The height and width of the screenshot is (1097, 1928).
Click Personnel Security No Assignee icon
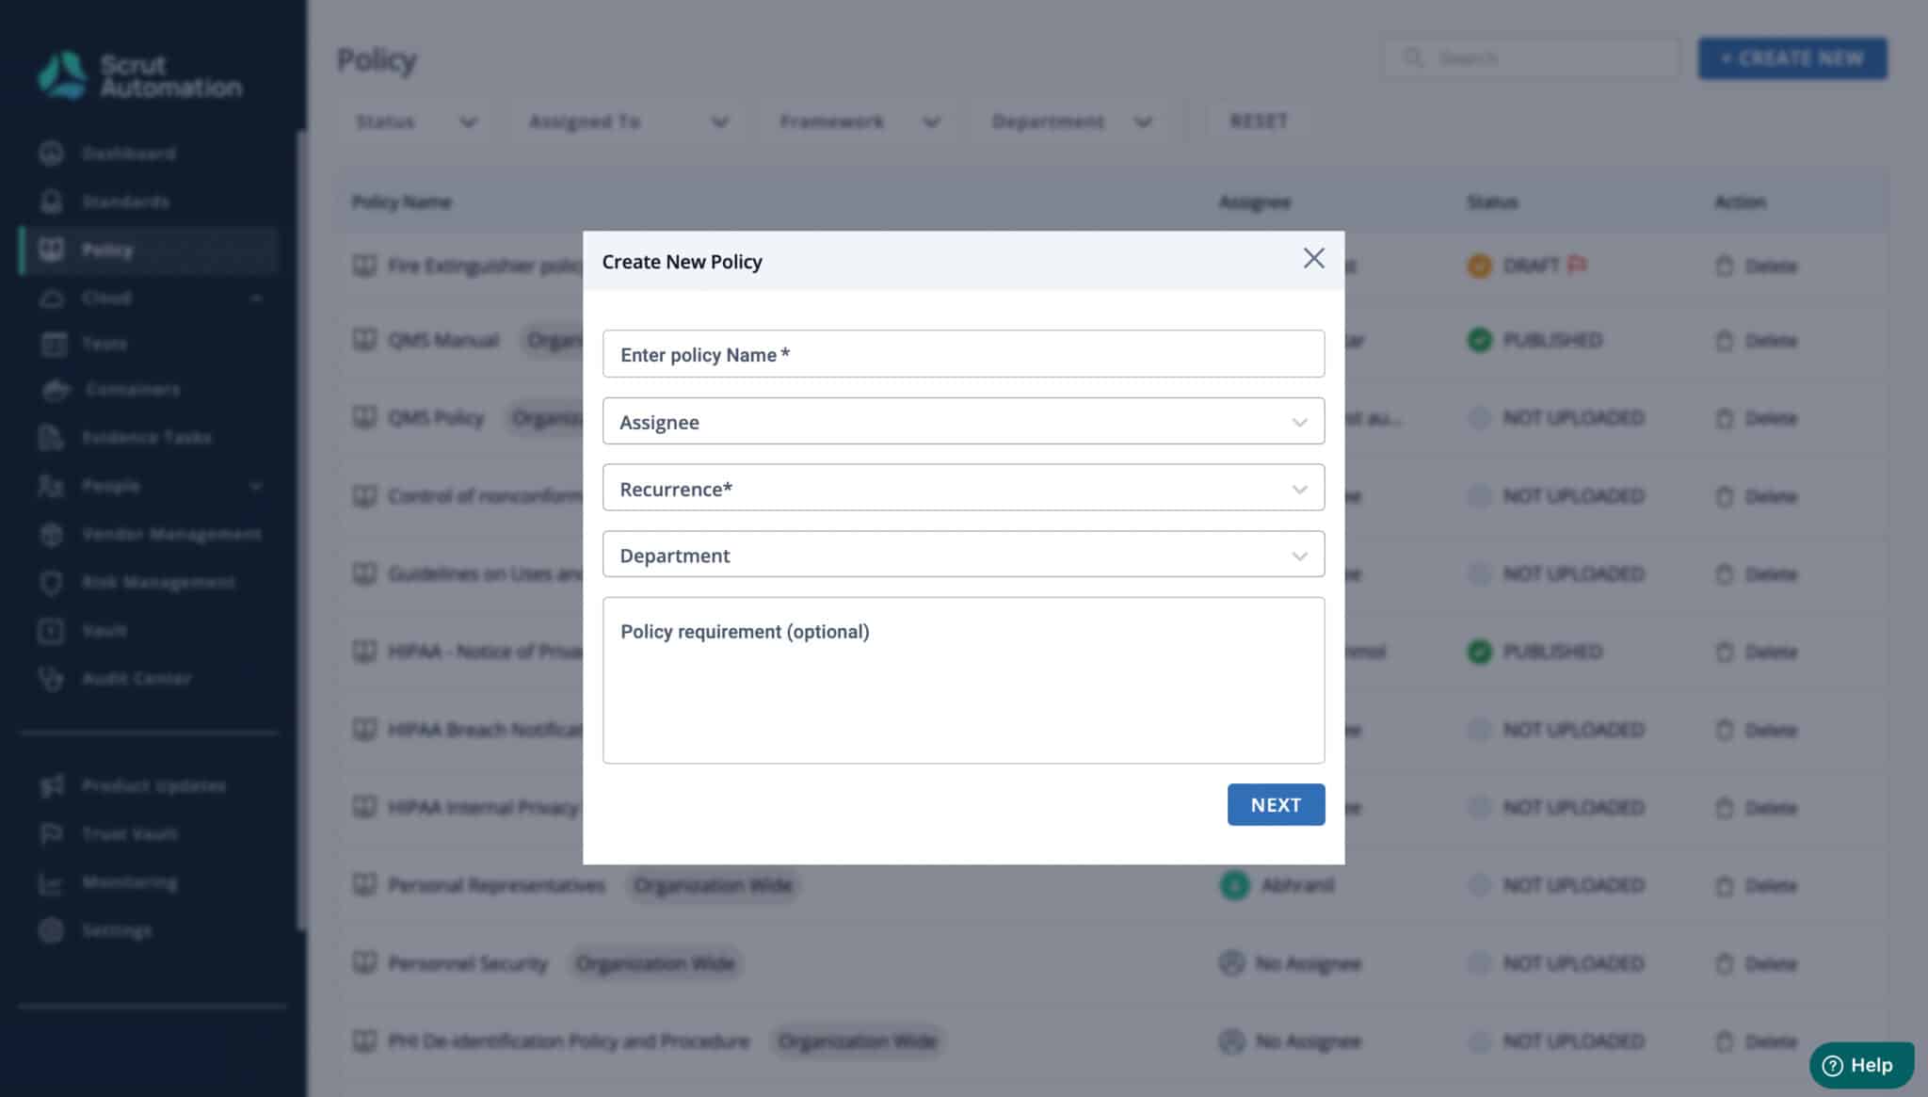click(x=1231, y=963)
